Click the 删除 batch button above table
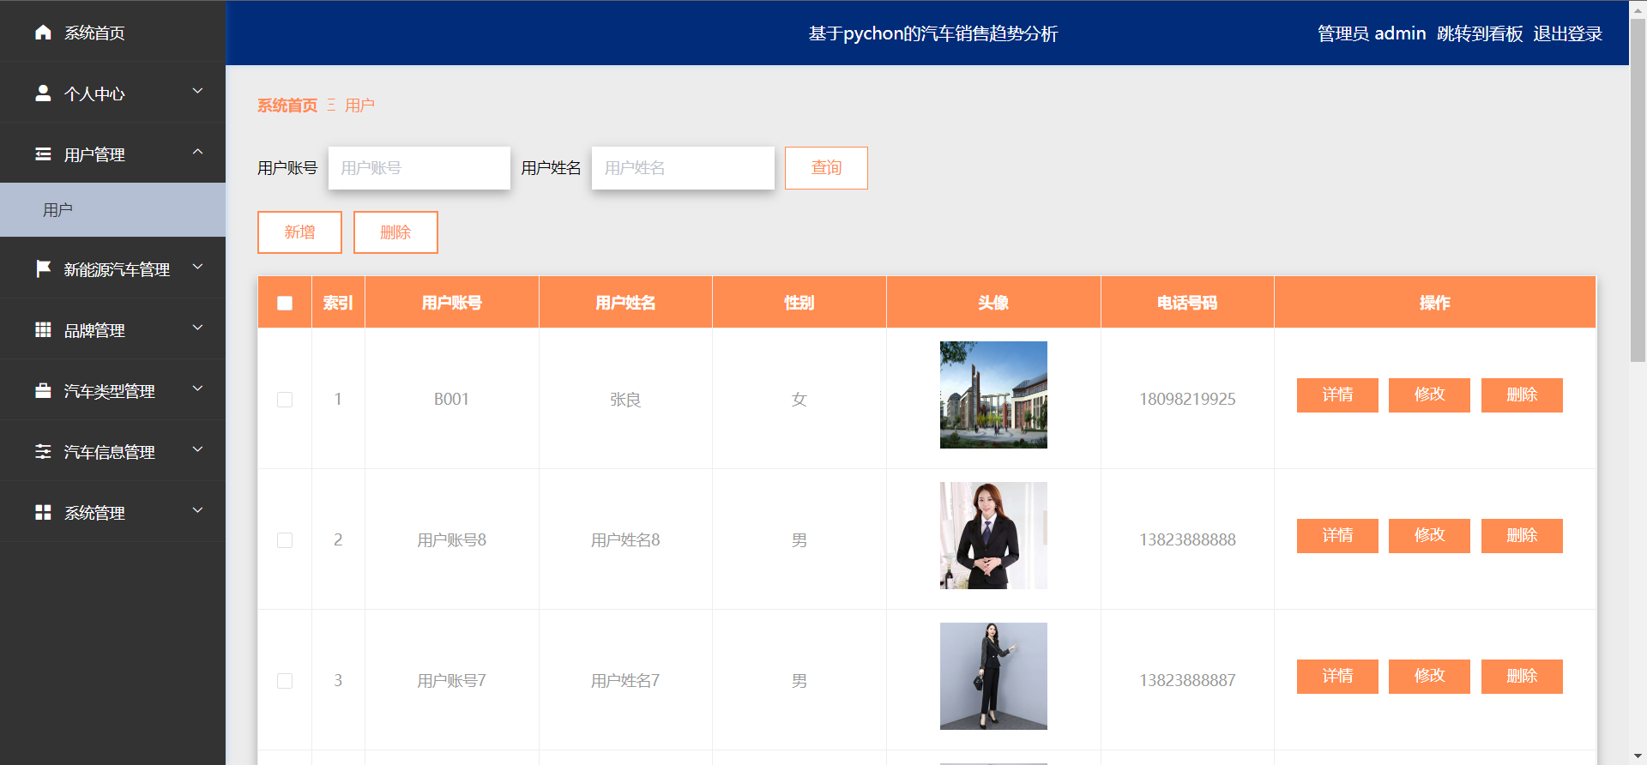The image size is (1647, 765). (x=395, y=232)
